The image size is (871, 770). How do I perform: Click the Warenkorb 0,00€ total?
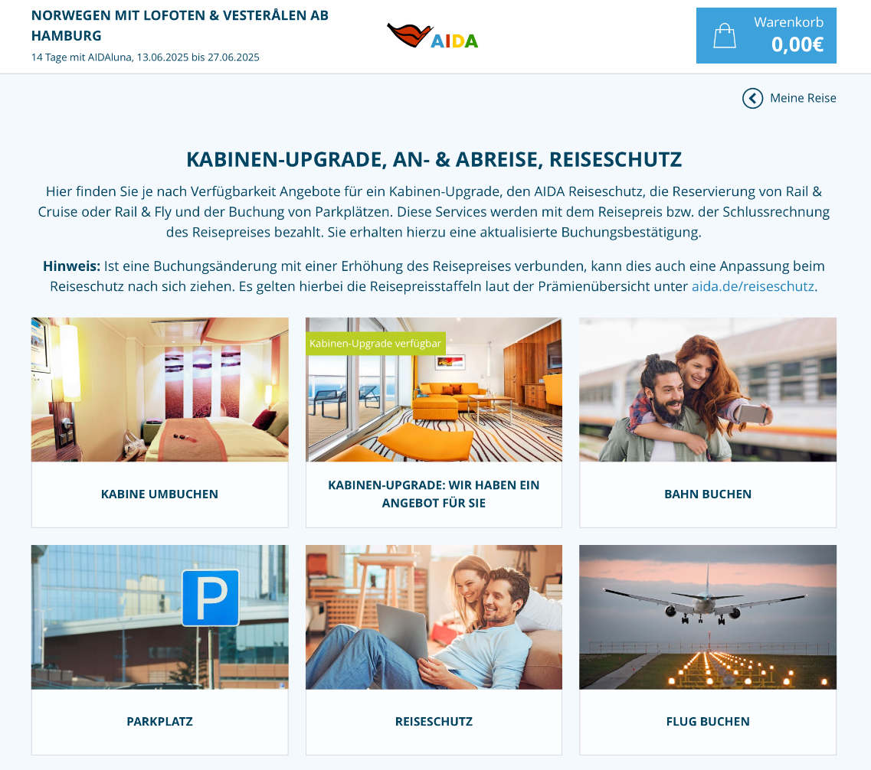[x=797, y=44]
